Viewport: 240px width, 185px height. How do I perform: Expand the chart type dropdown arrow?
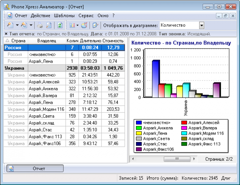(77, 25)
